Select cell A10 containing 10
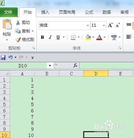This screenshot has height=138, width=134. [23, 135]
